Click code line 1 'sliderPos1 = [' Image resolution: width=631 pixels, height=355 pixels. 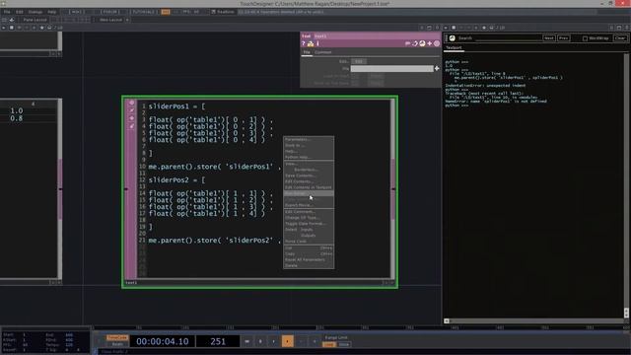point(176,106)
